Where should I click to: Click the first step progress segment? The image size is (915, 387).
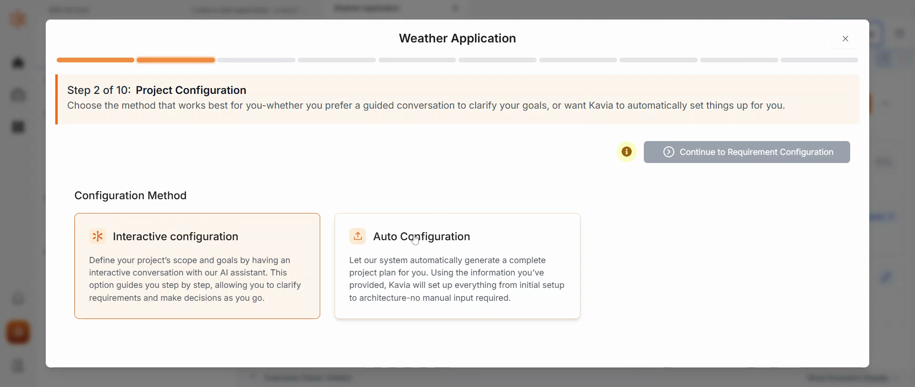[95, 60]
